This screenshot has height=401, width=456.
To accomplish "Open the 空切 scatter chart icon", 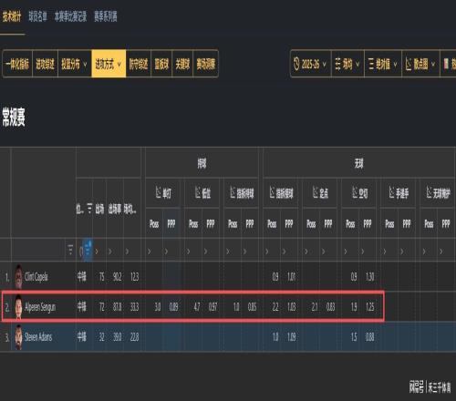I will pos(355,192).
